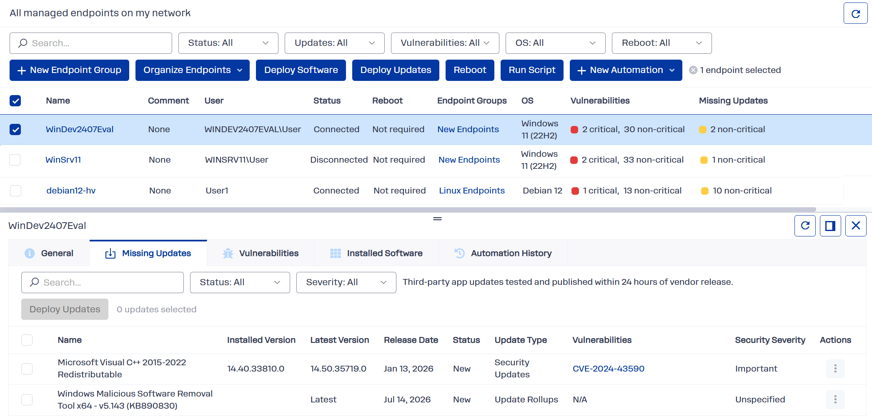Open the Automation History tab
The height and width of the screenshot is (417, 872).
503,253
